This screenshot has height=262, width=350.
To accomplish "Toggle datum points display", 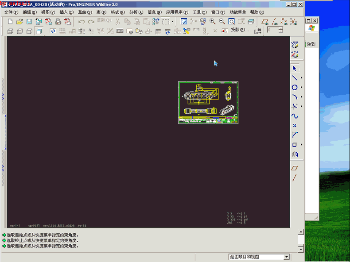I will 284,22.
